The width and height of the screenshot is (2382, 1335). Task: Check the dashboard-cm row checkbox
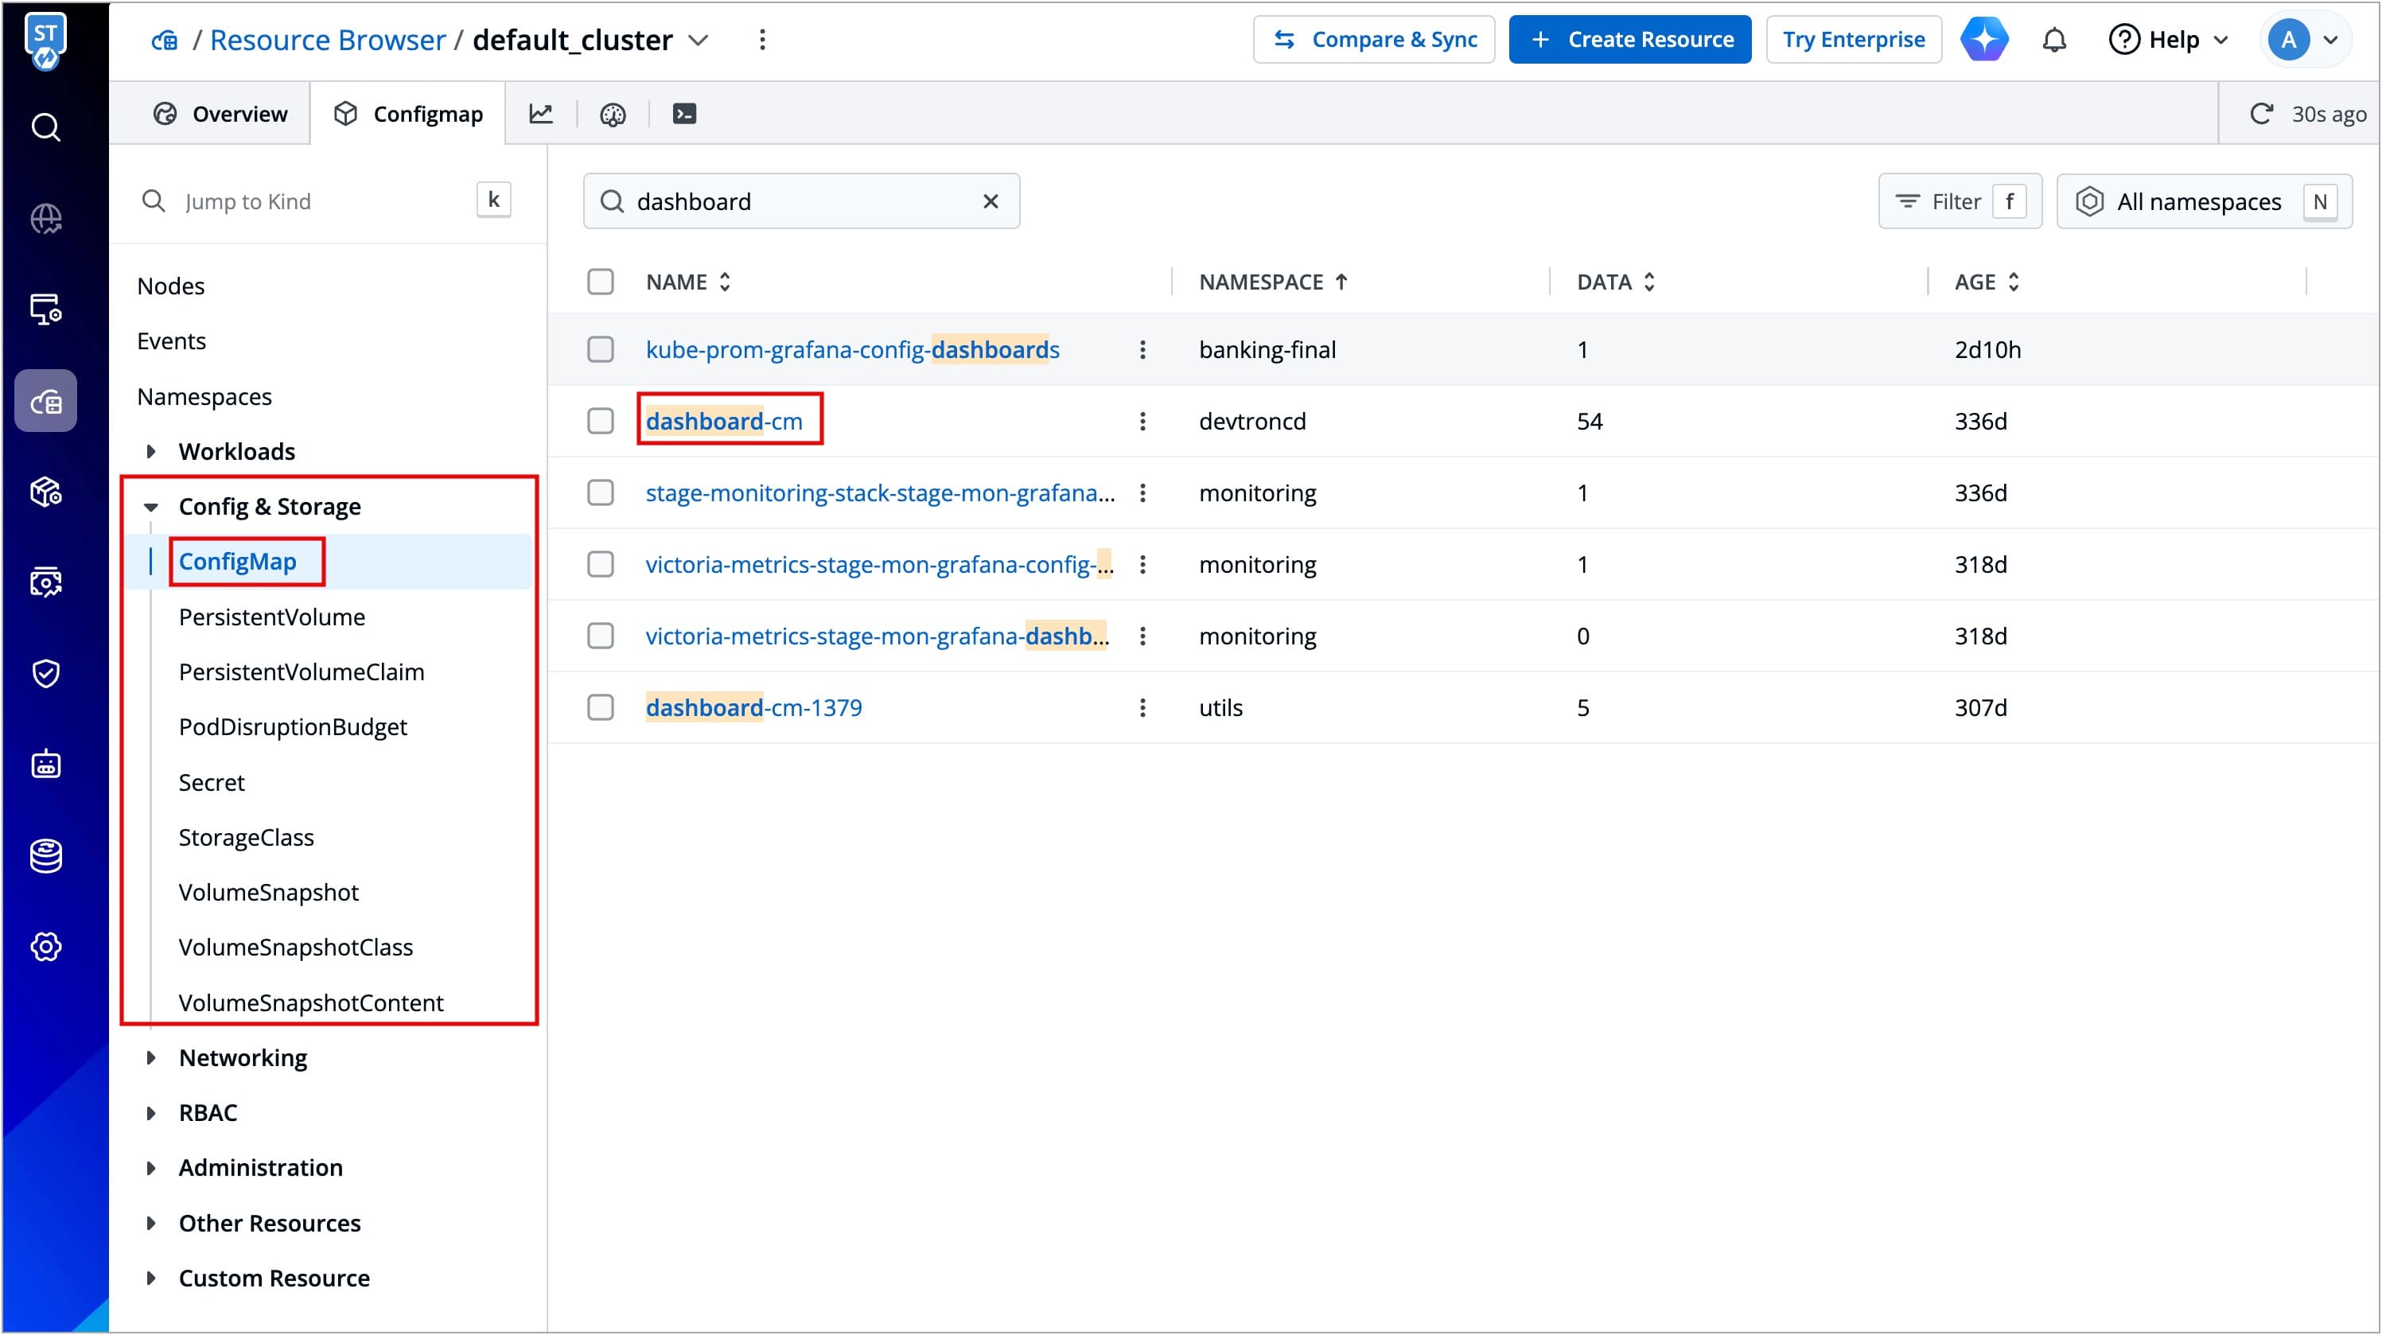point(600,422)
